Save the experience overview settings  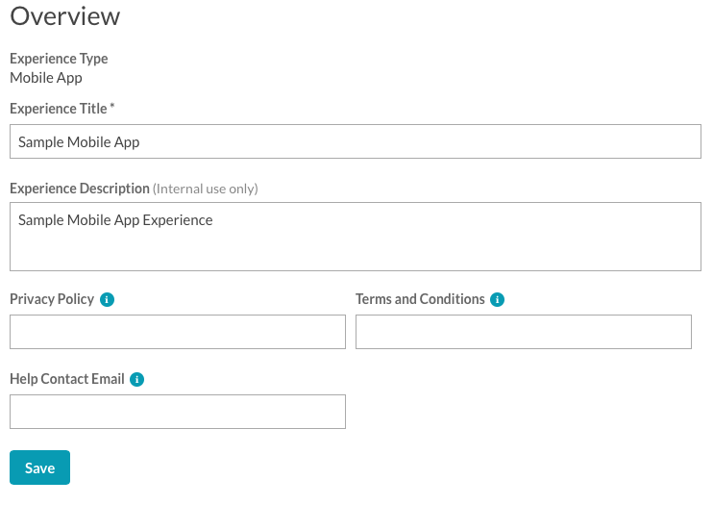pyautogui.click(x=40, y=467)
